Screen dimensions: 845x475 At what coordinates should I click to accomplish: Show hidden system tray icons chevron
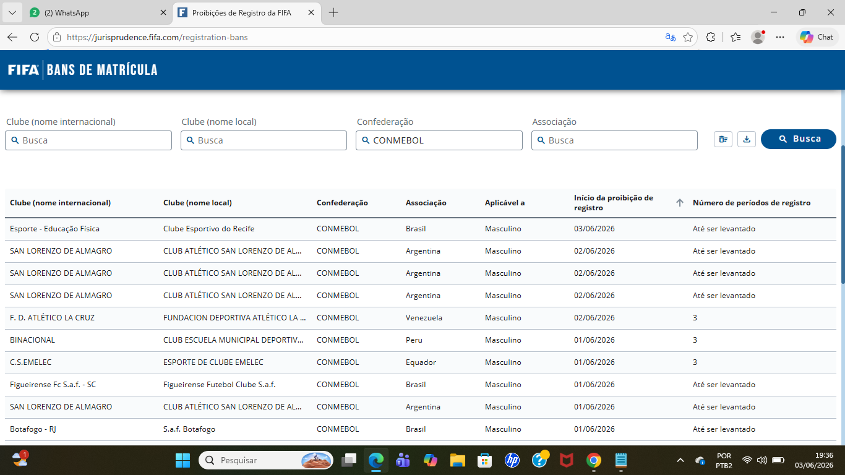pos(680,460)
